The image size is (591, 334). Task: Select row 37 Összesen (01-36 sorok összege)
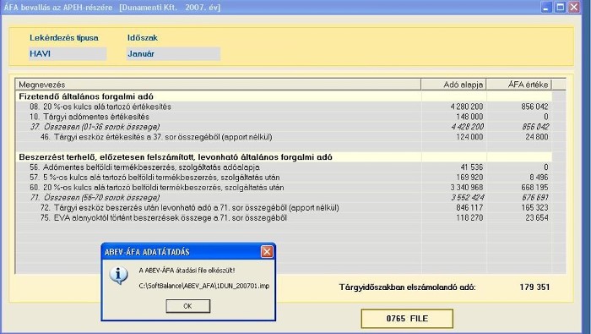(x=284, y=127)
